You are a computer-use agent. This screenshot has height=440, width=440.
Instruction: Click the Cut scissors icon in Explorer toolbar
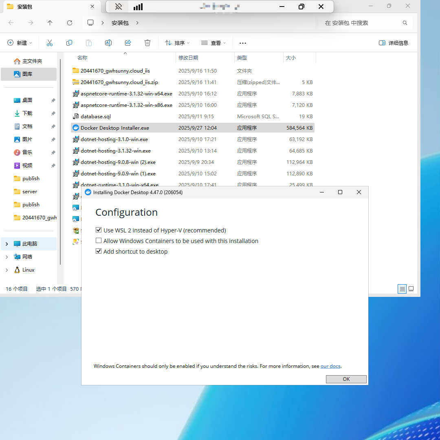click(50, 43)
